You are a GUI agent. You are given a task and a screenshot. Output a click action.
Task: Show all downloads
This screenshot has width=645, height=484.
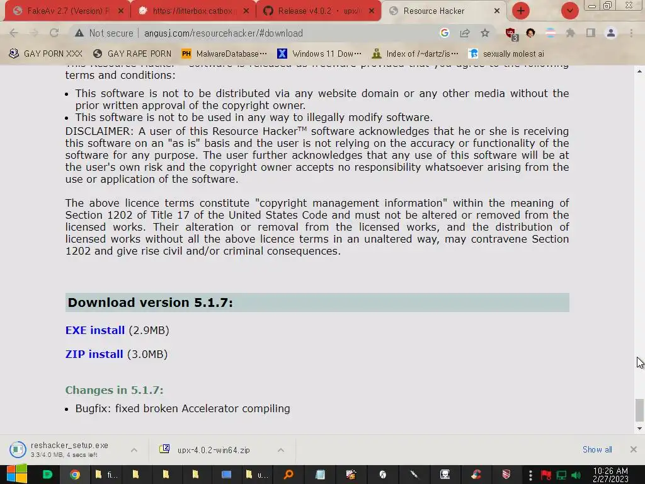click(597, 449)
